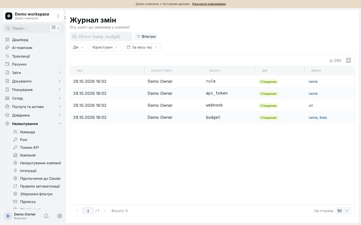Expand the Звіти submenu

click(33, 73)
